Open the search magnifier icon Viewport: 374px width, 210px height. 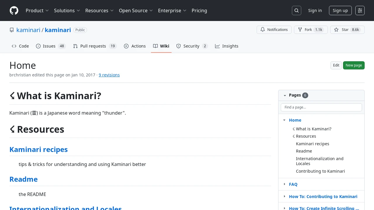[297, 10]
